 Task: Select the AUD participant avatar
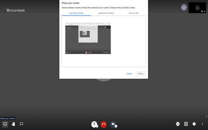pyautogui.click(x=184, y=7)
